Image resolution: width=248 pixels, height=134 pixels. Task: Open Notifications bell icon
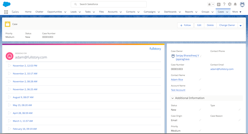tap(235, 4)
